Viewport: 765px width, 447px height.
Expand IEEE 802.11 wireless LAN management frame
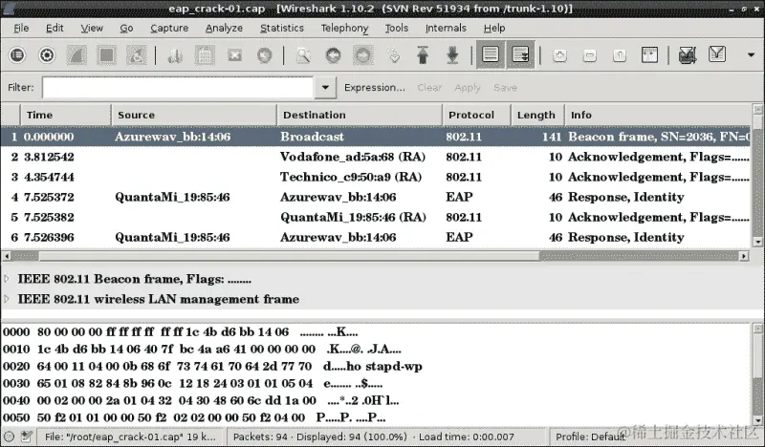7,299
